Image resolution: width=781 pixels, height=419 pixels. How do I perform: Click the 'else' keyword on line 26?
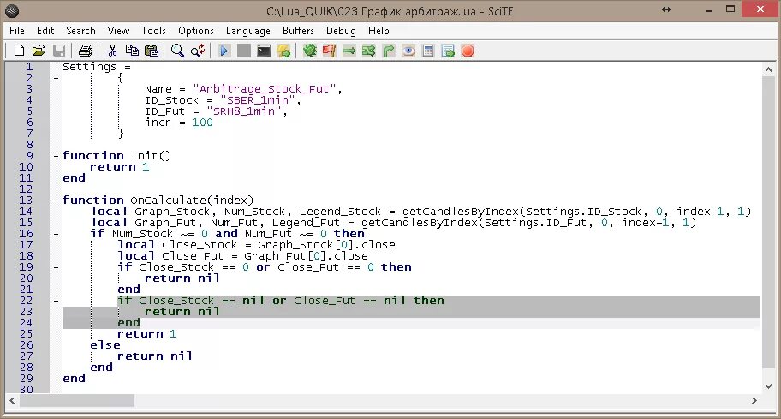pos(105,345)
